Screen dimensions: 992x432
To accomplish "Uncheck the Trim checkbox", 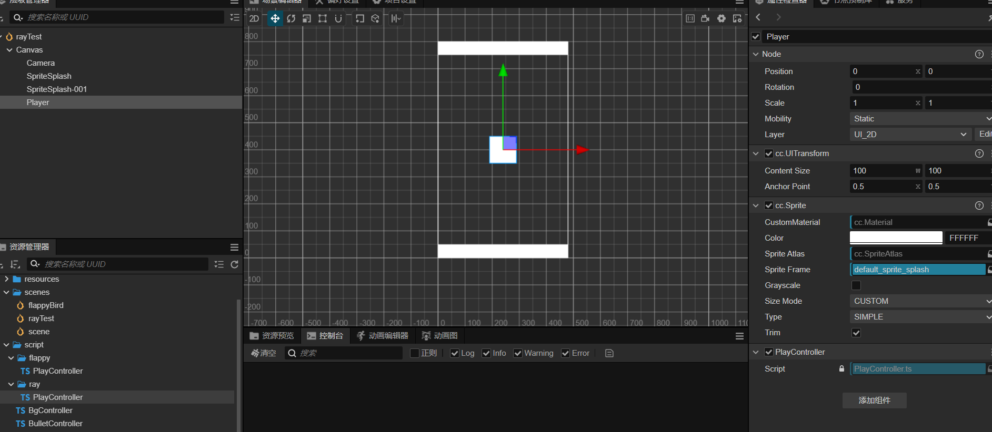I will coord(856,333).
